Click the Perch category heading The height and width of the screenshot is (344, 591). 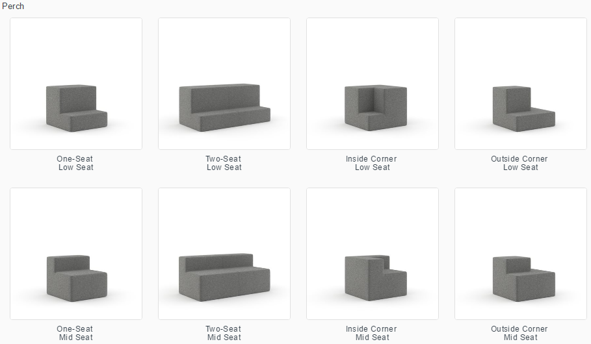[13, 6]
